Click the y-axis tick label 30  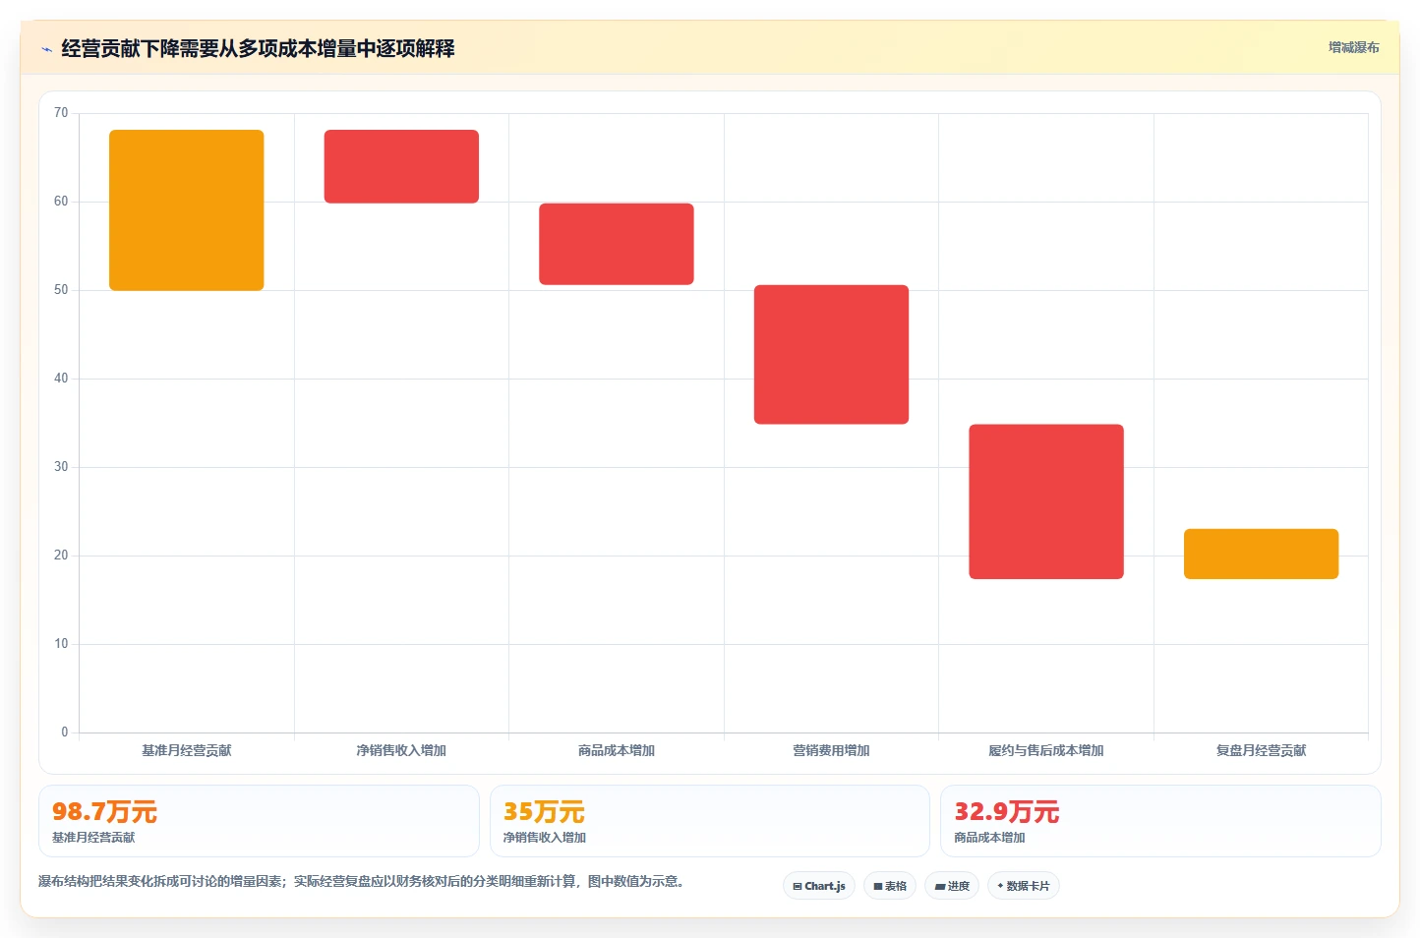[x=61, y=467]
